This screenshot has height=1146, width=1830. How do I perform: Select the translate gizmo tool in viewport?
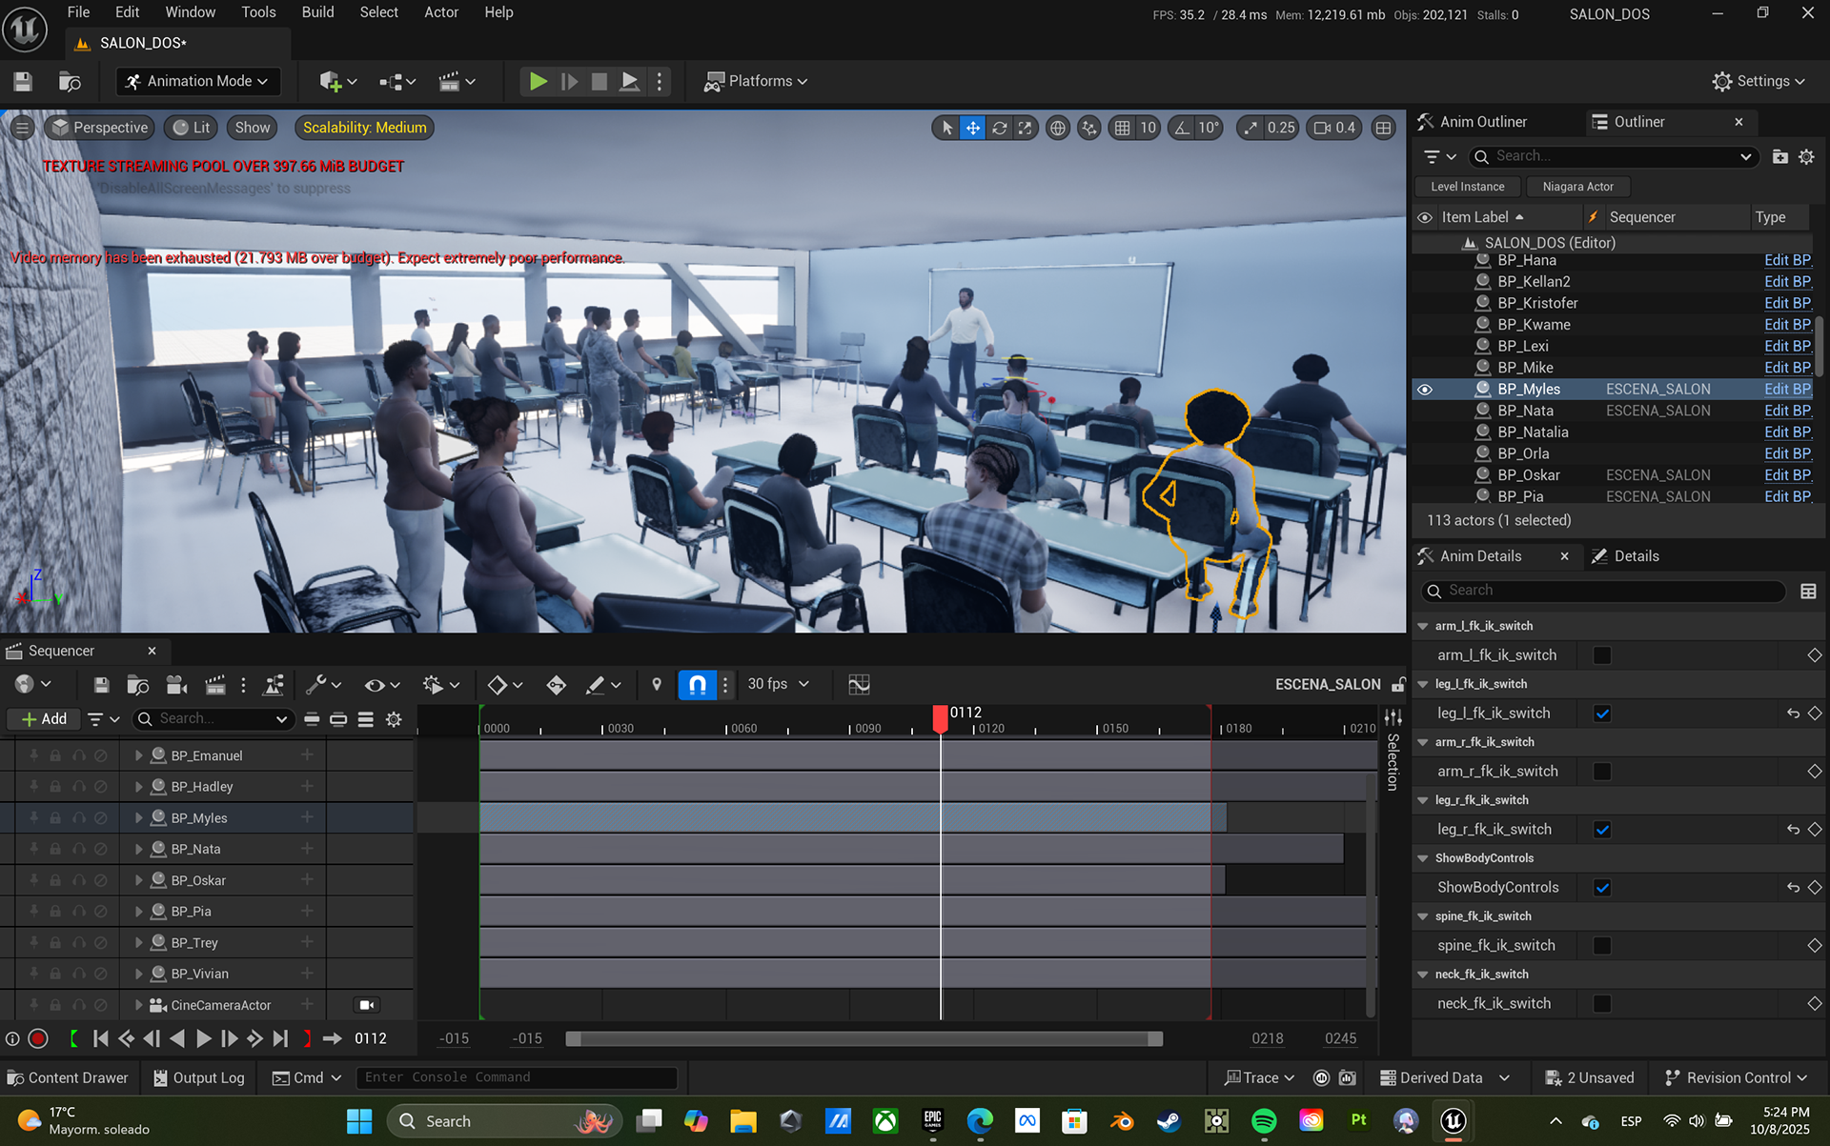coord(972,128)
